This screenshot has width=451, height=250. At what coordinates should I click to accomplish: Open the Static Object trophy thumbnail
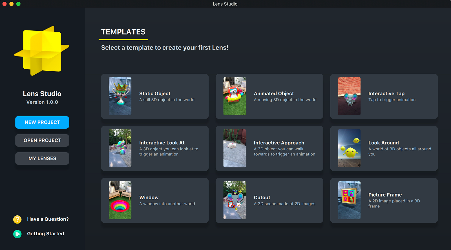click(x=120, y=96)
